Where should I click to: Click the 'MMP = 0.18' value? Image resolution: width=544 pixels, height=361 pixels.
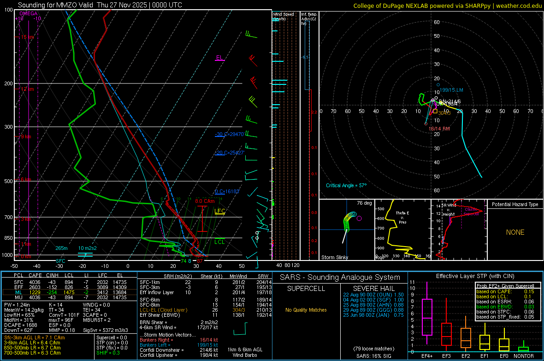coord(62,331)
